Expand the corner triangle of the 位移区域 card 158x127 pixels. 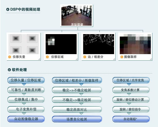tap(77, 59)
